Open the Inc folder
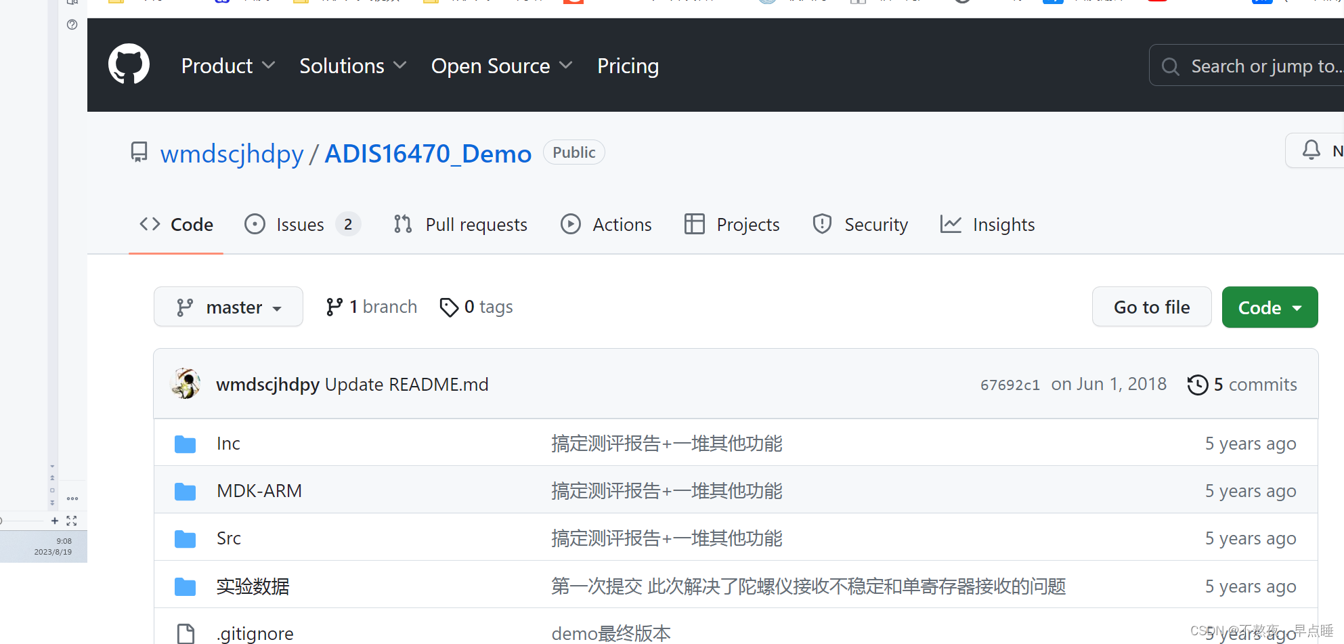 (228, 444)
